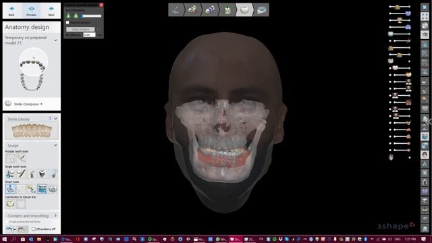Select the second Multiple teeth tool

pos(21,159)
